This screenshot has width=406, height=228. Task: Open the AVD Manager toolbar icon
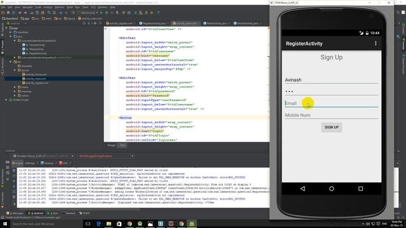point(141,13)
